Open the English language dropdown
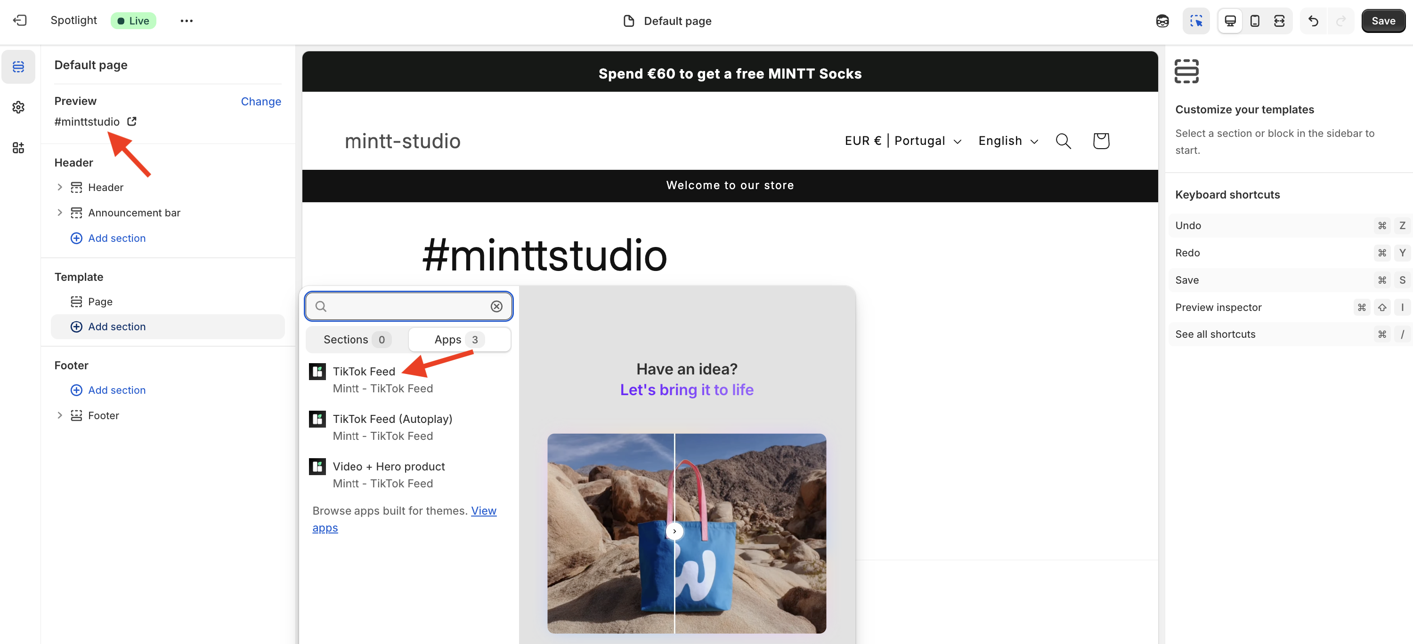Image resolution: width=1413 pixels, height=644 pixels. tap(1007, 141)
